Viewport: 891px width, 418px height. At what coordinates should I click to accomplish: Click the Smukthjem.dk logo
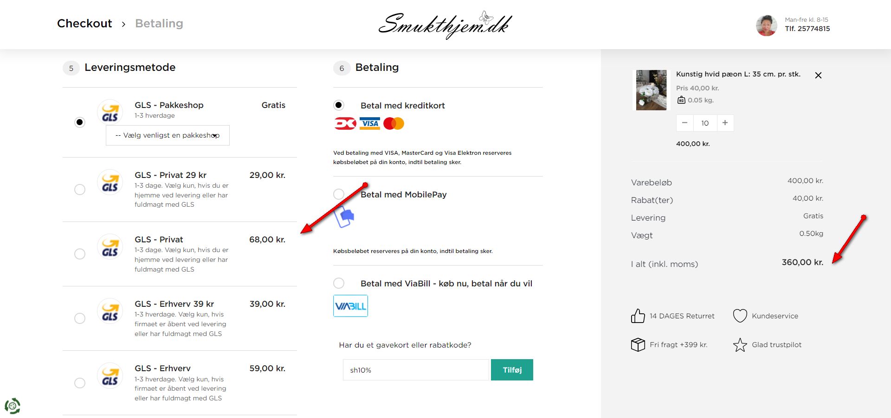[x=445, y=25]
